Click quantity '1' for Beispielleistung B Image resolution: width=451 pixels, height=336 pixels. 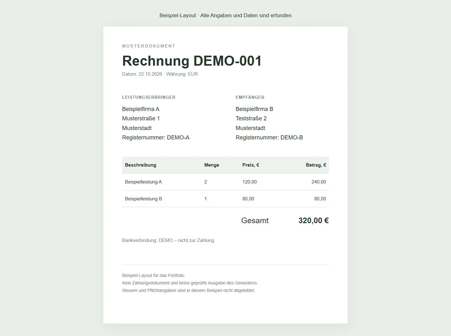205,199
